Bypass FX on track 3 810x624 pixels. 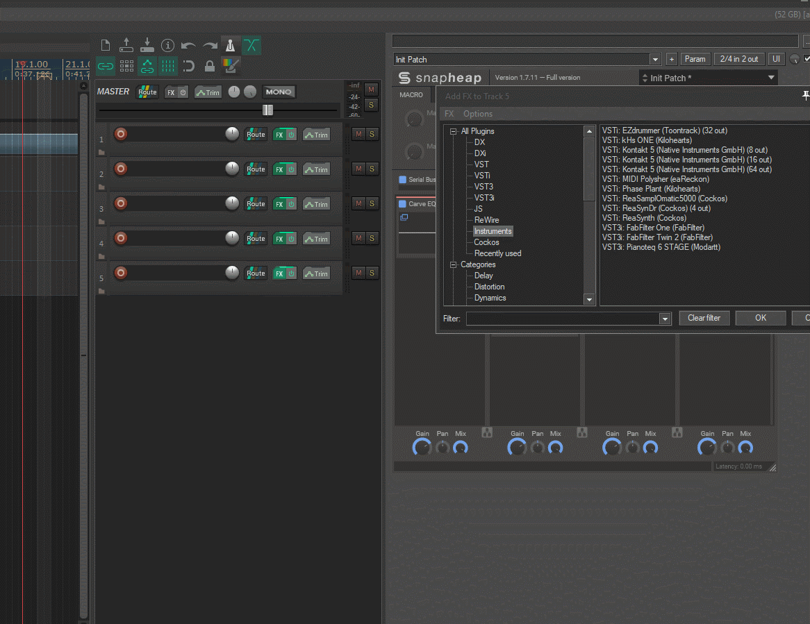click(291, 204)
